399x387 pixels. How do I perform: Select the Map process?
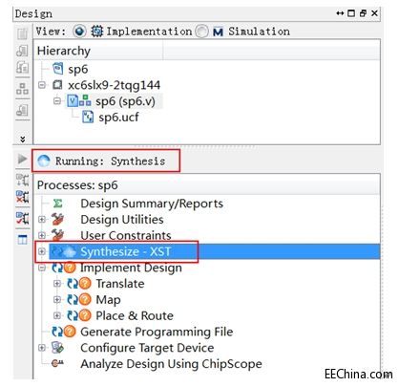pos(108,299)
